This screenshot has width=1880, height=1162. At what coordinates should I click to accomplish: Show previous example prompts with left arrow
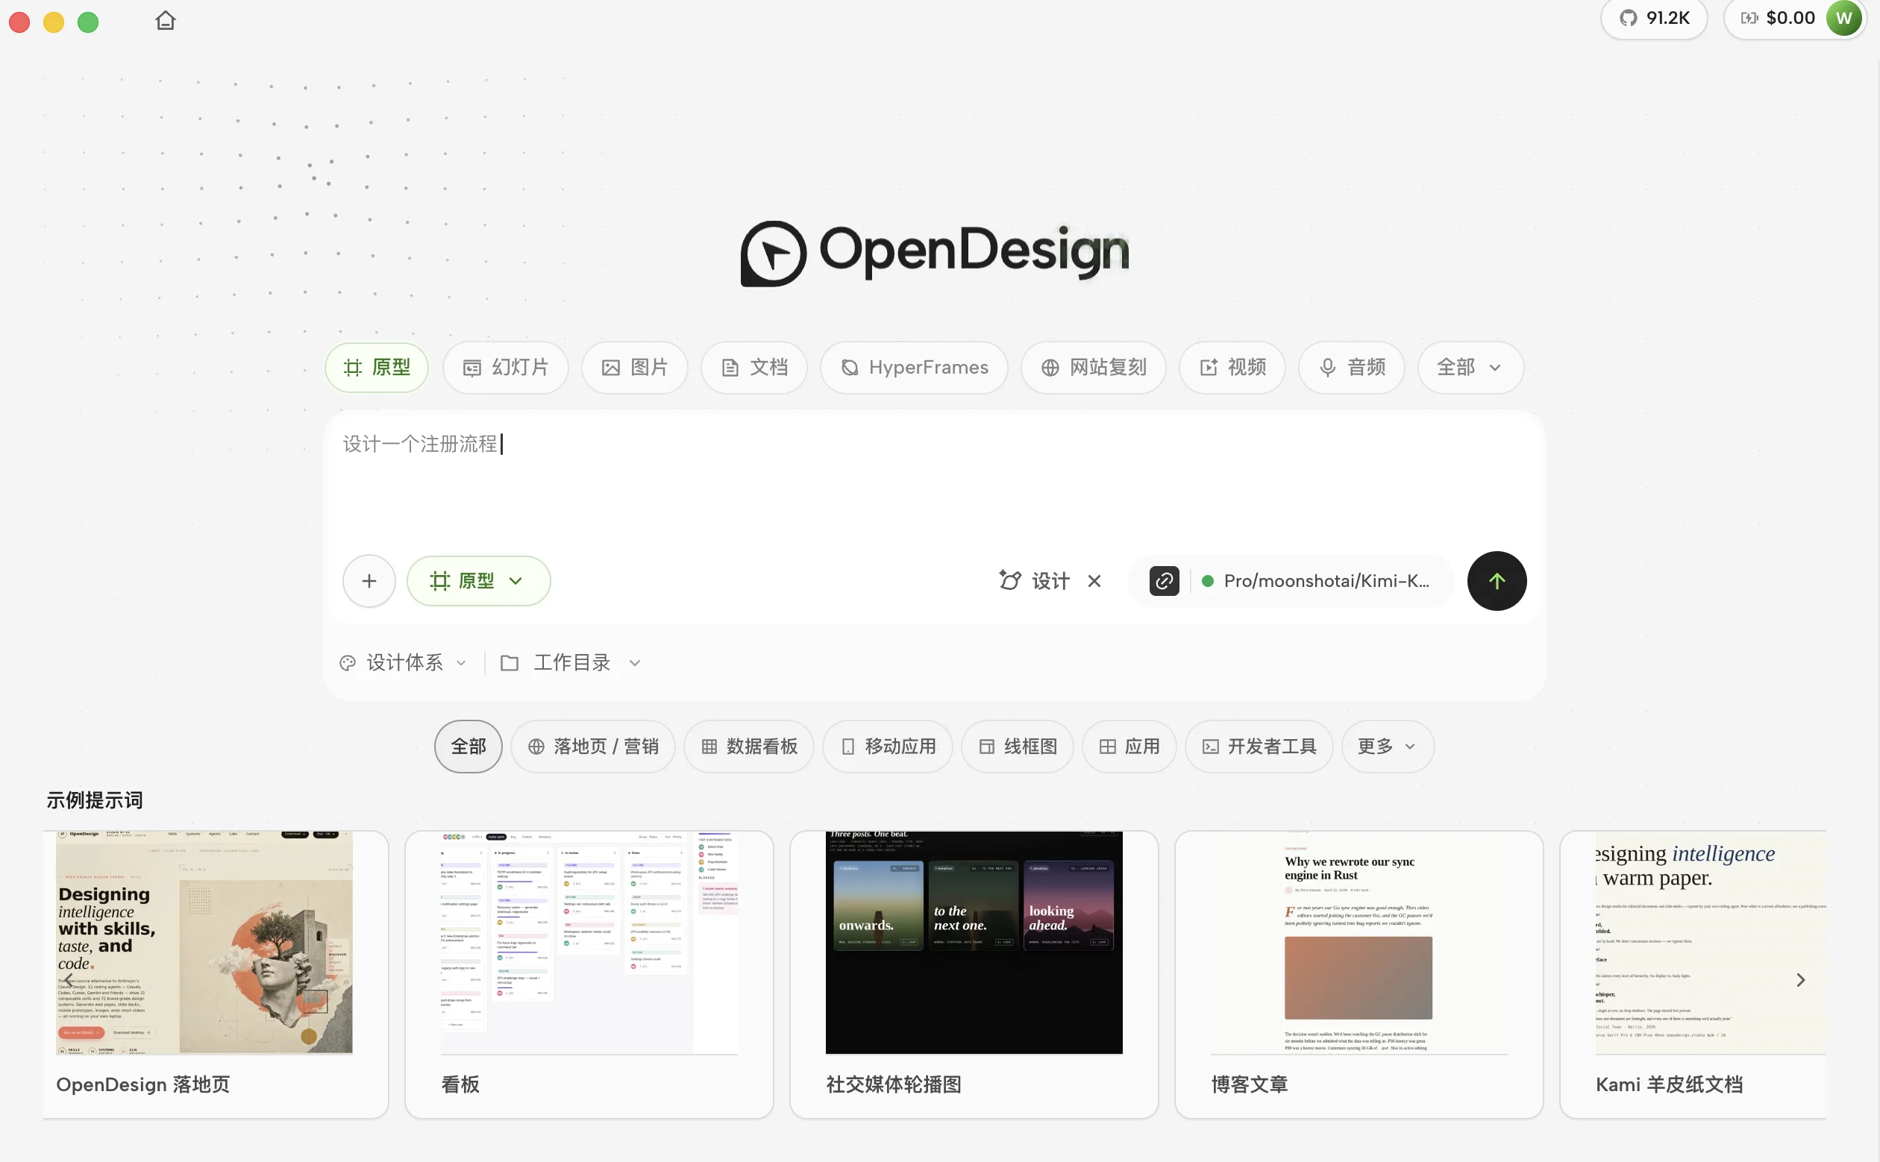tap(69, 980)
